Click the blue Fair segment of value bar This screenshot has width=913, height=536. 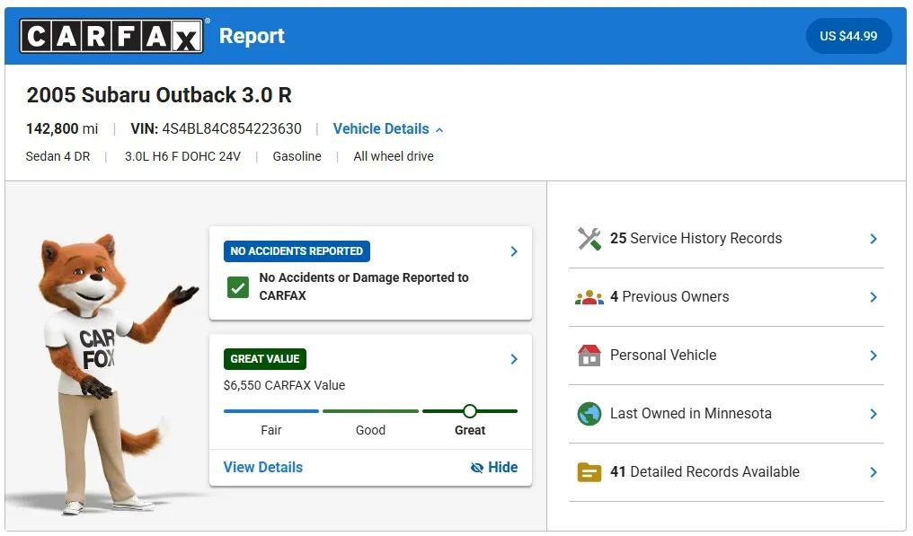coord(270,411)
